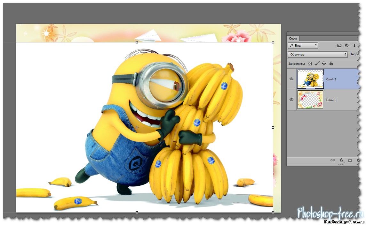Add a layer mask from panel bottom

350,160
